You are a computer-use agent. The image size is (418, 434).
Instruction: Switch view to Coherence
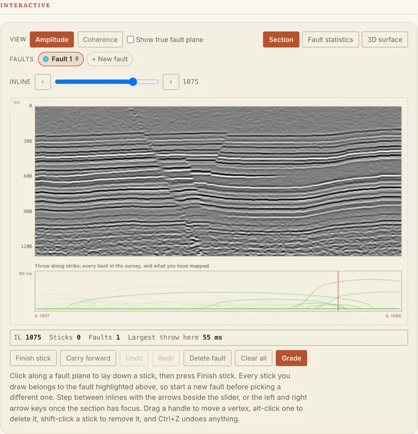click(100, 40)
